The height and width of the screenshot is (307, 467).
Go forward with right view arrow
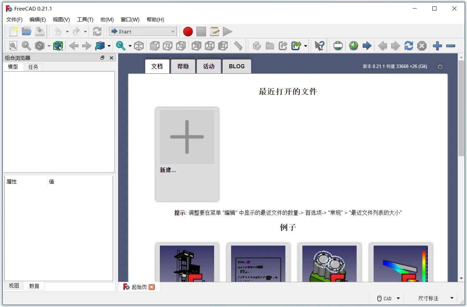[x=87, y=46]
